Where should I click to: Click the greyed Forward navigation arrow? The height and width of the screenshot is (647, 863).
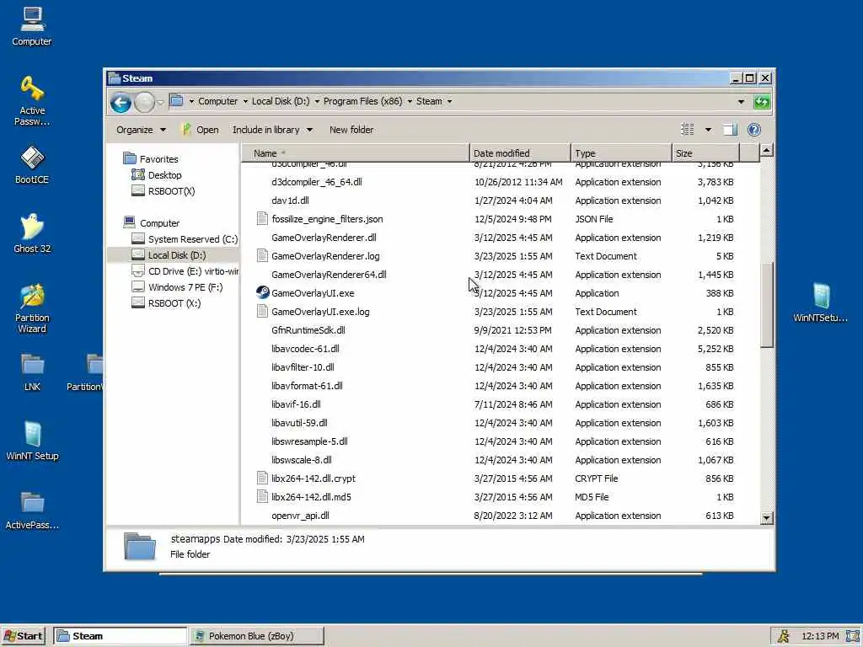[x=144, y=102]
